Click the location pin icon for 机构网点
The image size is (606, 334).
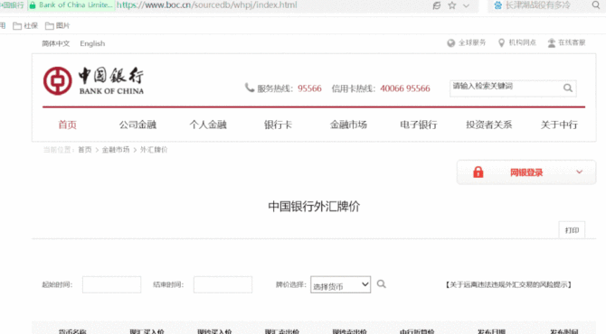point(501,42)
